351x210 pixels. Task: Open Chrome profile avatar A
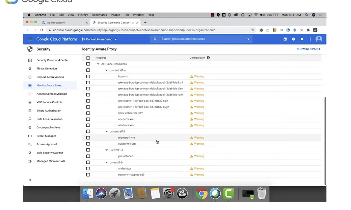[315, 30]
